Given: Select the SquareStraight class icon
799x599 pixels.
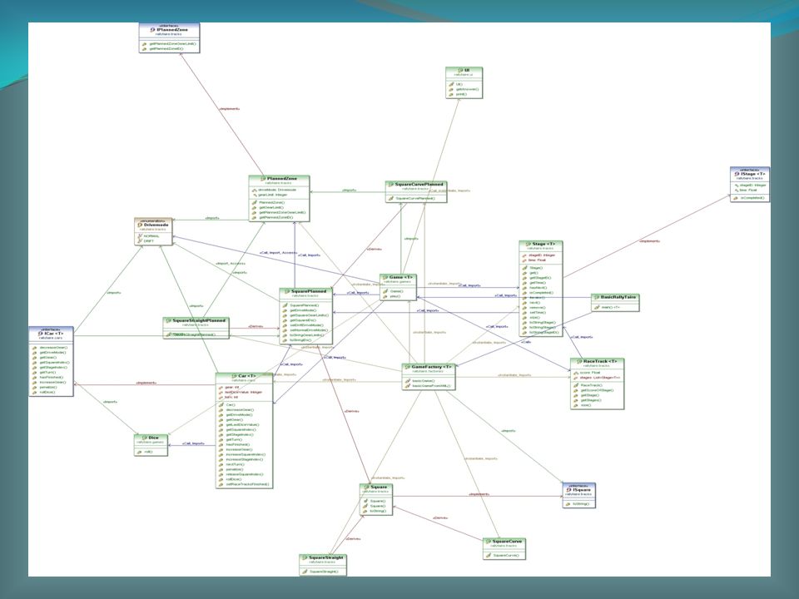Looking at the screenshot, I should click(305, 557).
